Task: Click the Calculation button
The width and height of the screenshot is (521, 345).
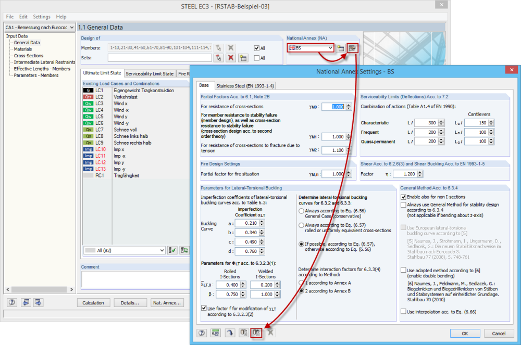Action: (93, 302)
